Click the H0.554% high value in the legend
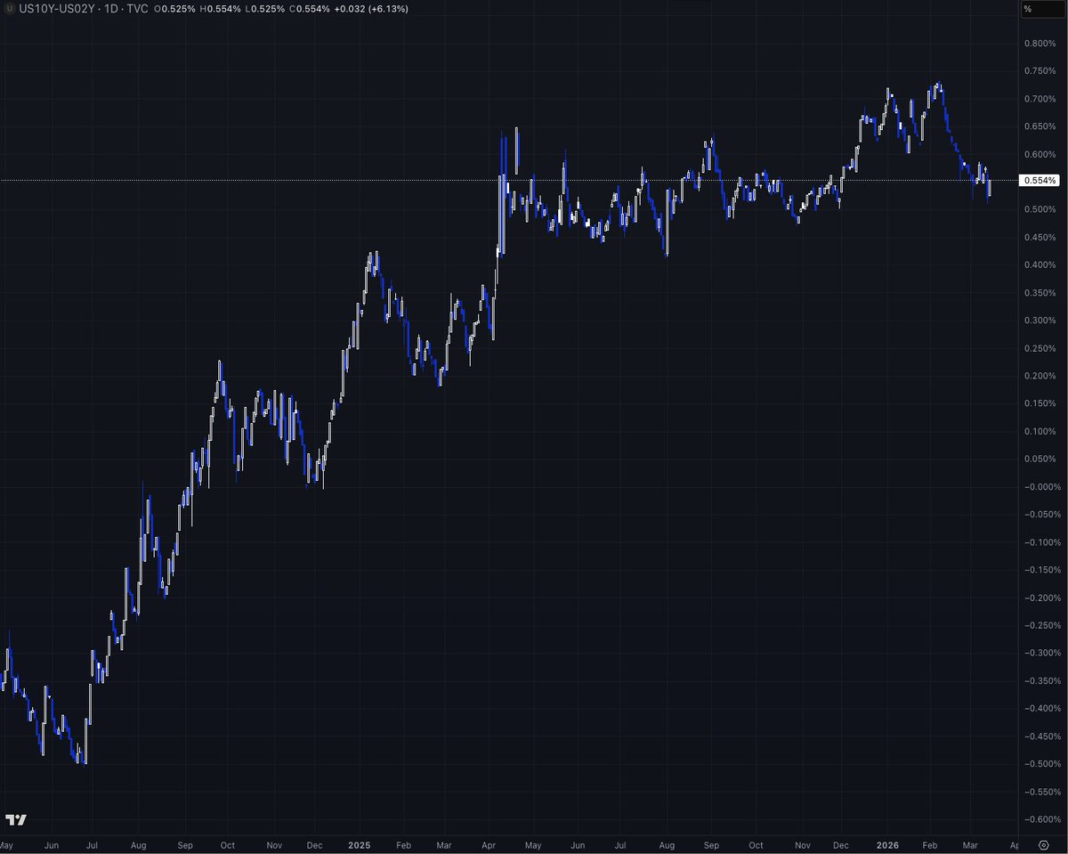The image size is (1068, 854). click(221, 8)
